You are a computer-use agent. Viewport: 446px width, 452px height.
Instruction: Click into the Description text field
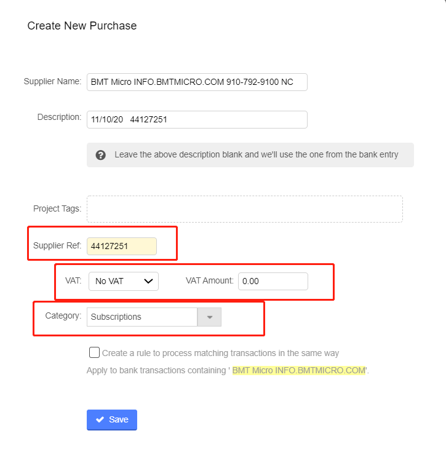click(197, 120)
